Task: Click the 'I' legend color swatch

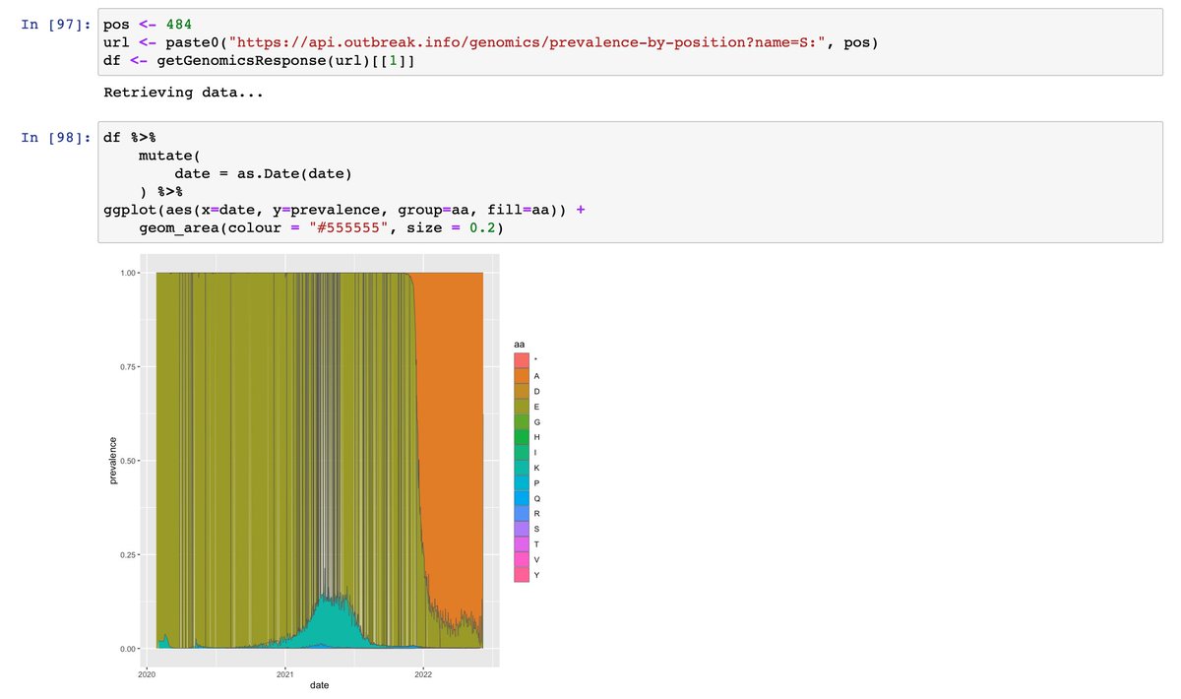Action: point(522,452)
